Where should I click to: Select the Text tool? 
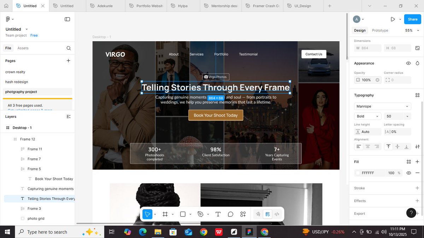(218, 214)
